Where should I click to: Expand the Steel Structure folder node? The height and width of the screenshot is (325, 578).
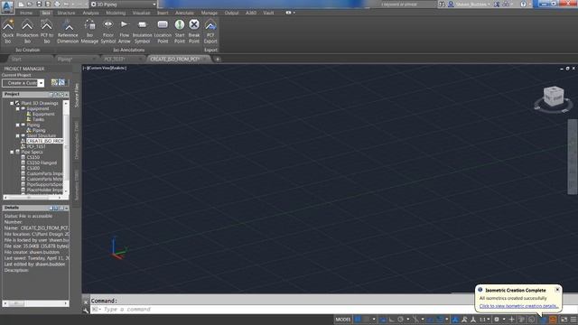[x=17, y=135]
